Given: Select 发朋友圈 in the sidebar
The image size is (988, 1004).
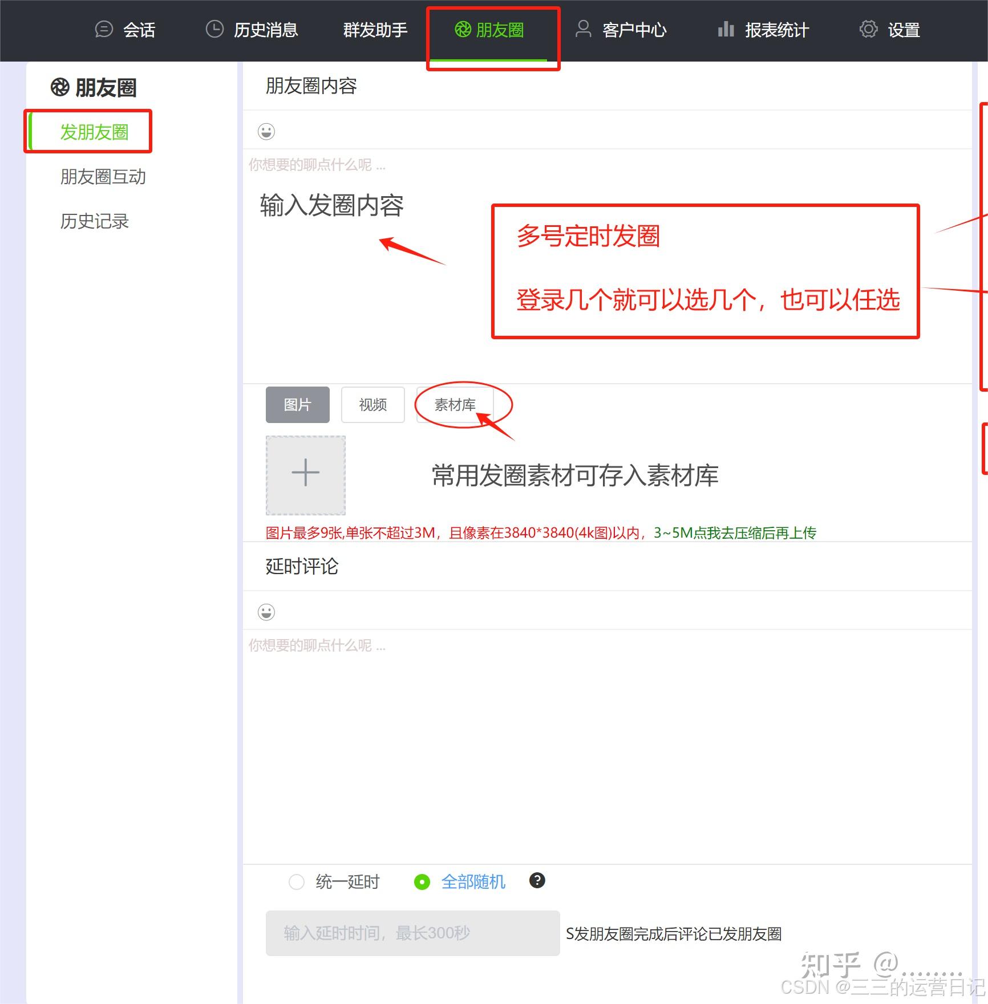Looking at the screenshot, I should (95, 131).
